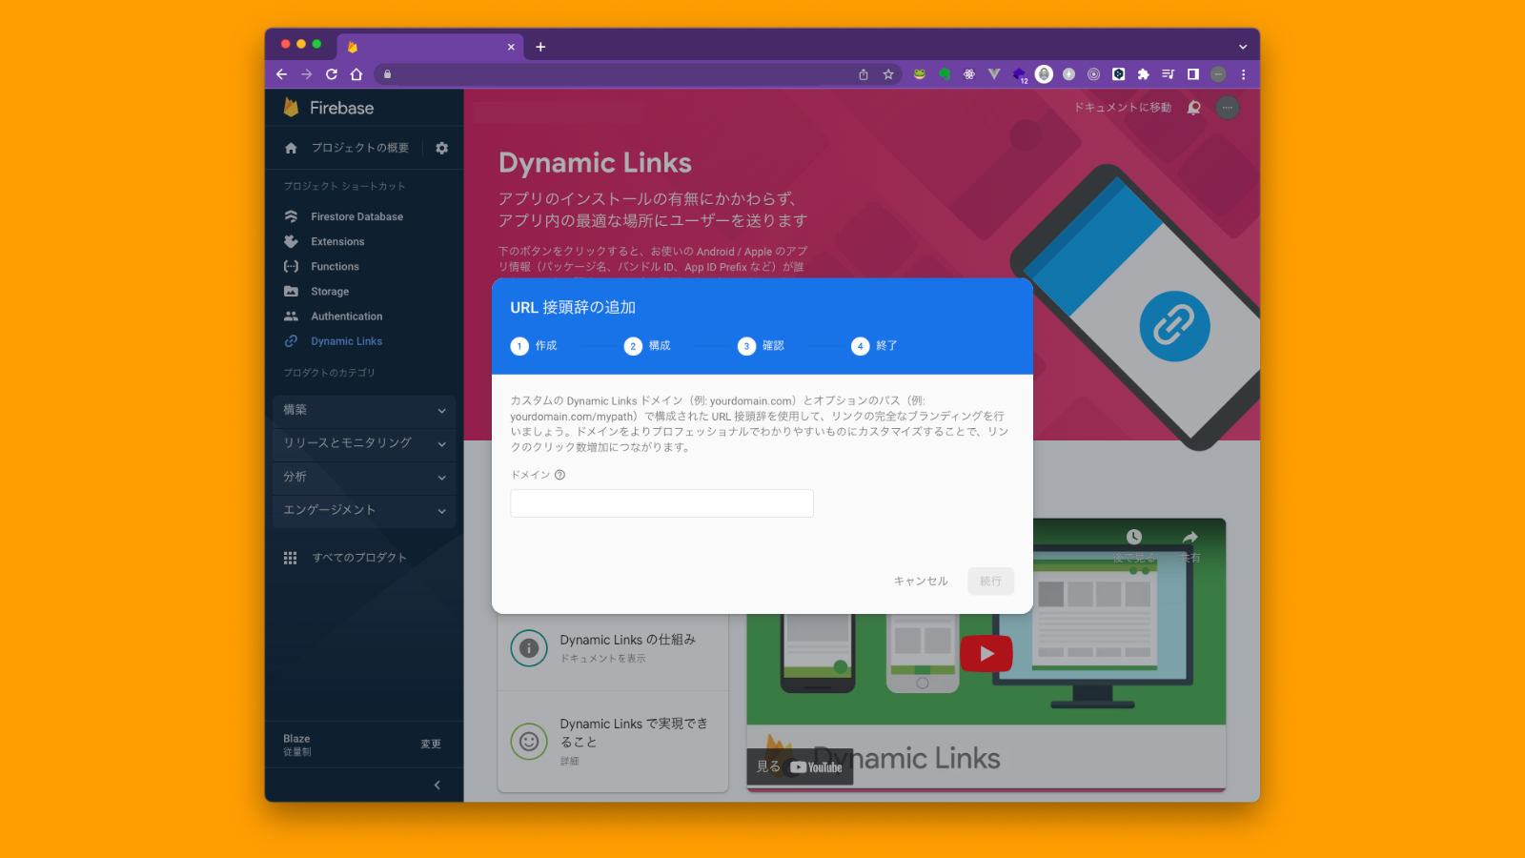The image size is (1525, 858).
Task: Open the Chrome extensions puzzle menu
Action: 1143,74
